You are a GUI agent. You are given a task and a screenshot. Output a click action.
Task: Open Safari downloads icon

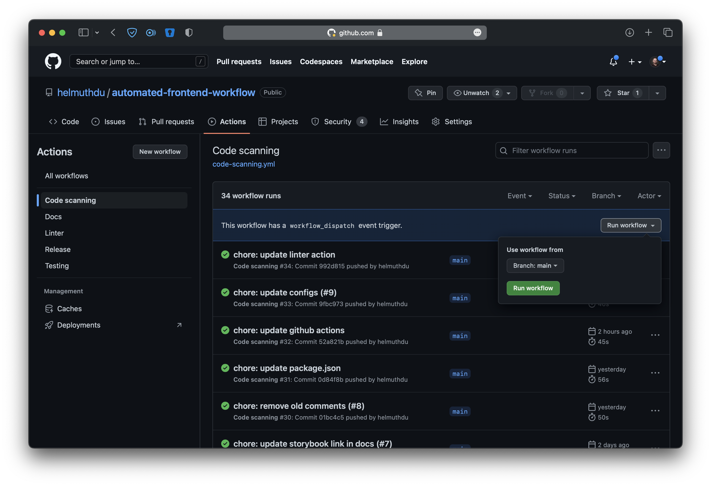629,32
